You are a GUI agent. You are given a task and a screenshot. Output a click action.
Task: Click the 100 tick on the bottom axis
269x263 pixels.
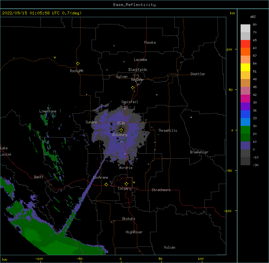tap(201, 259)
